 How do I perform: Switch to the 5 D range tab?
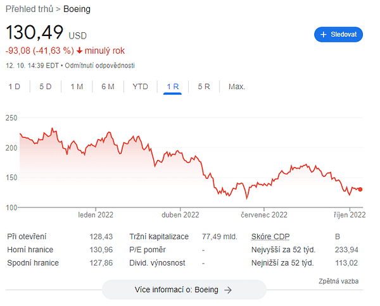tap(45, 87)
